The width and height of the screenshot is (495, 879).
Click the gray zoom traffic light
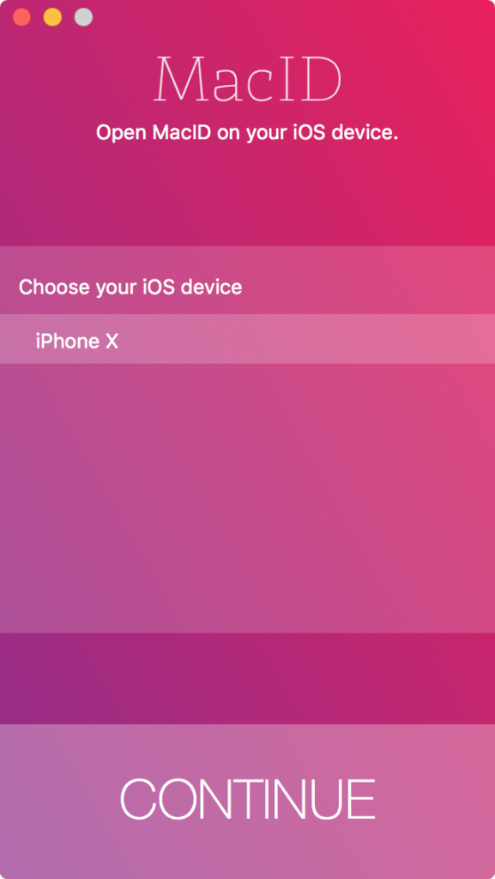[82, 15]
